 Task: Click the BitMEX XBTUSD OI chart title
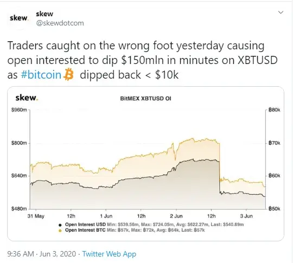145,99
